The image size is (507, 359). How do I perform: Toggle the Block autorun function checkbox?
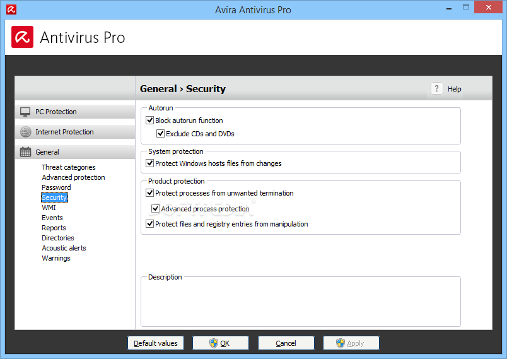click(149, 121)
